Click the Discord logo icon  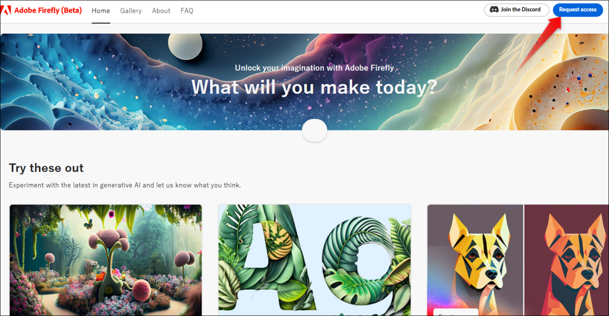pyautogui.click(x=494, y=10)
